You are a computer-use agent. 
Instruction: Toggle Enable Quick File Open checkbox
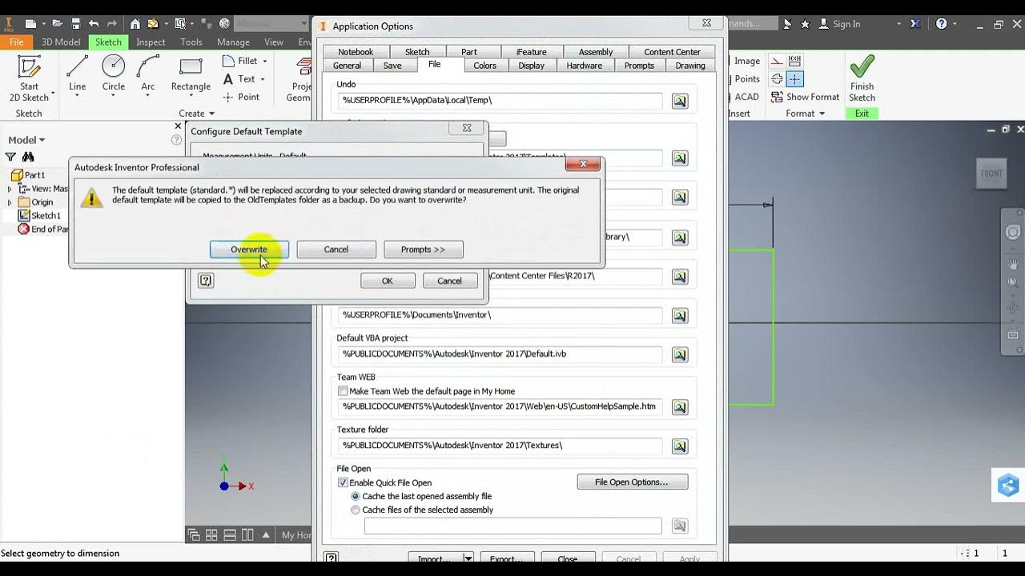343,482
